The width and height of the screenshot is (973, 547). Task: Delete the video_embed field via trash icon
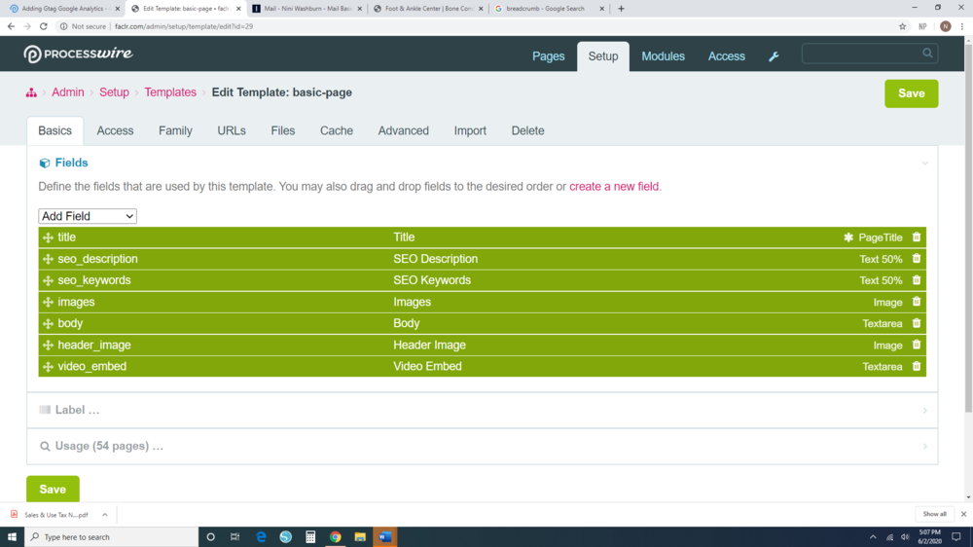click(x=917, y=367)
